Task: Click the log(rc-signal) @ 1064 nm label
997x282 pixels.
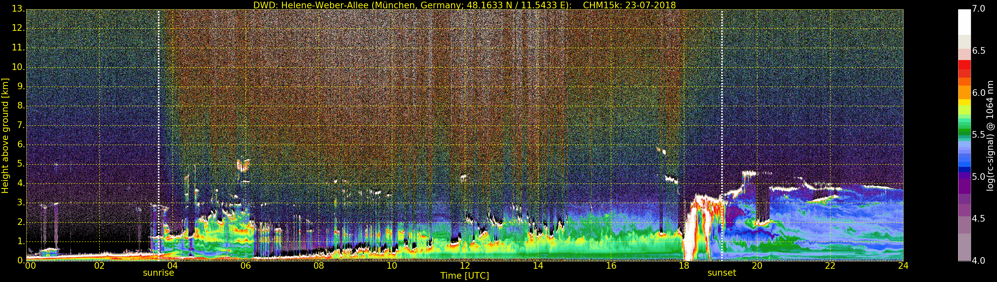Action: [990, 135]
